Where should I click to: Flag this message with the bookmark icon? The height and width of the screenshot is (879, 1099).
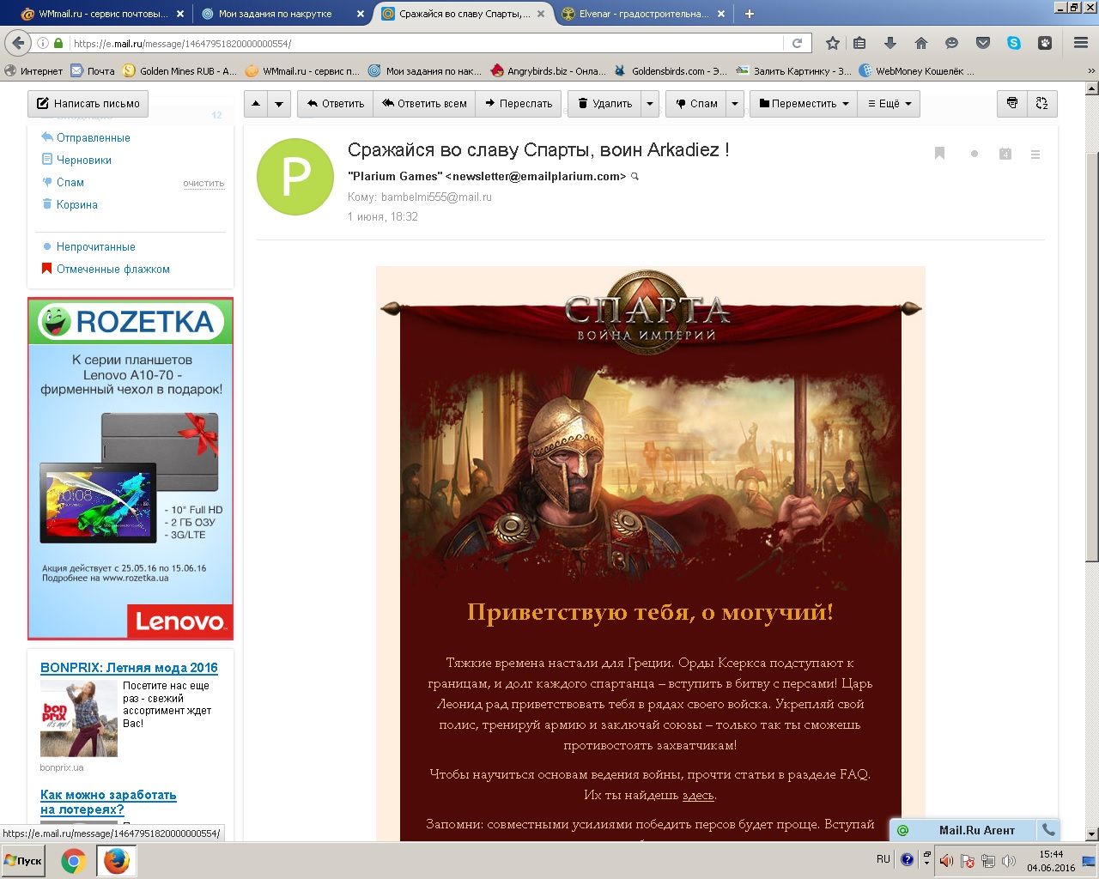pos(939,154)
